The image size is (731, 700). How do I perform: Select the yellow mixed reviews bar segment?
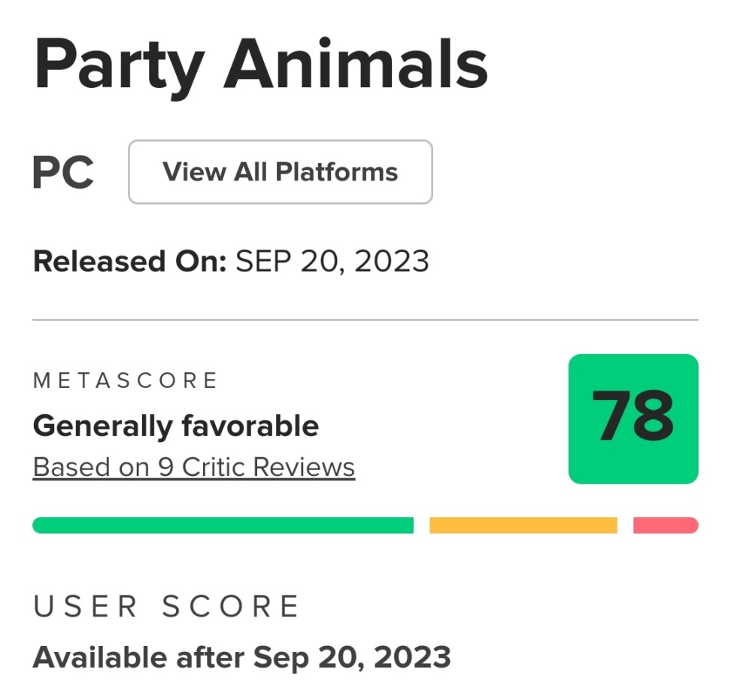[523, 526]
